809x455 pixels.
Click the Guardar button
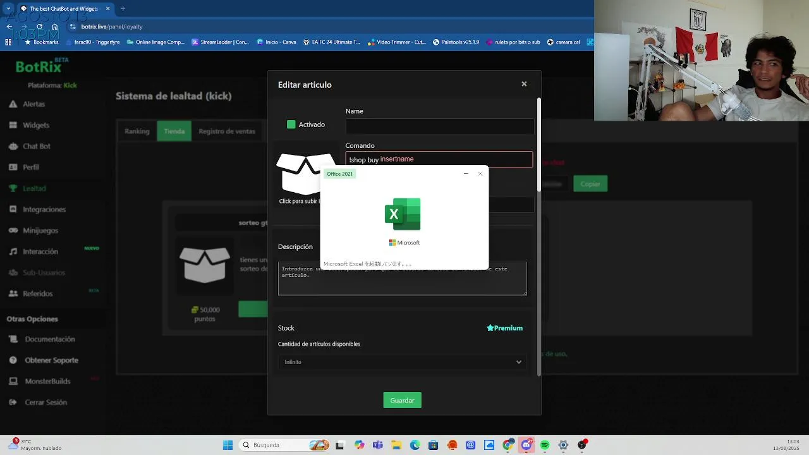tap(402, 400)
